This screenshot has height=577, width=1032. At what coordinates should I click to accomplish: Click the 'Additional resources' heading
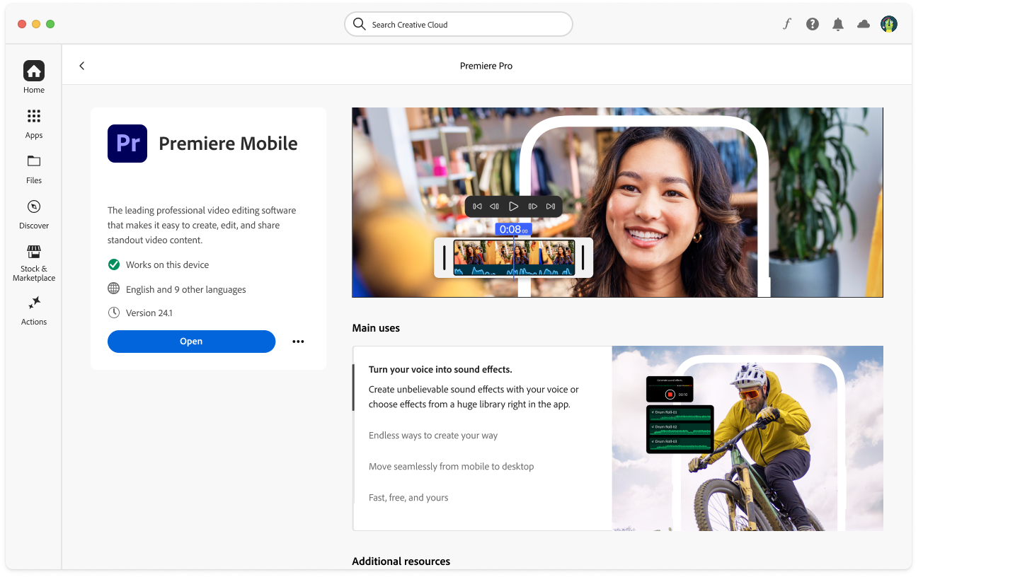click(x=401, y=561)
